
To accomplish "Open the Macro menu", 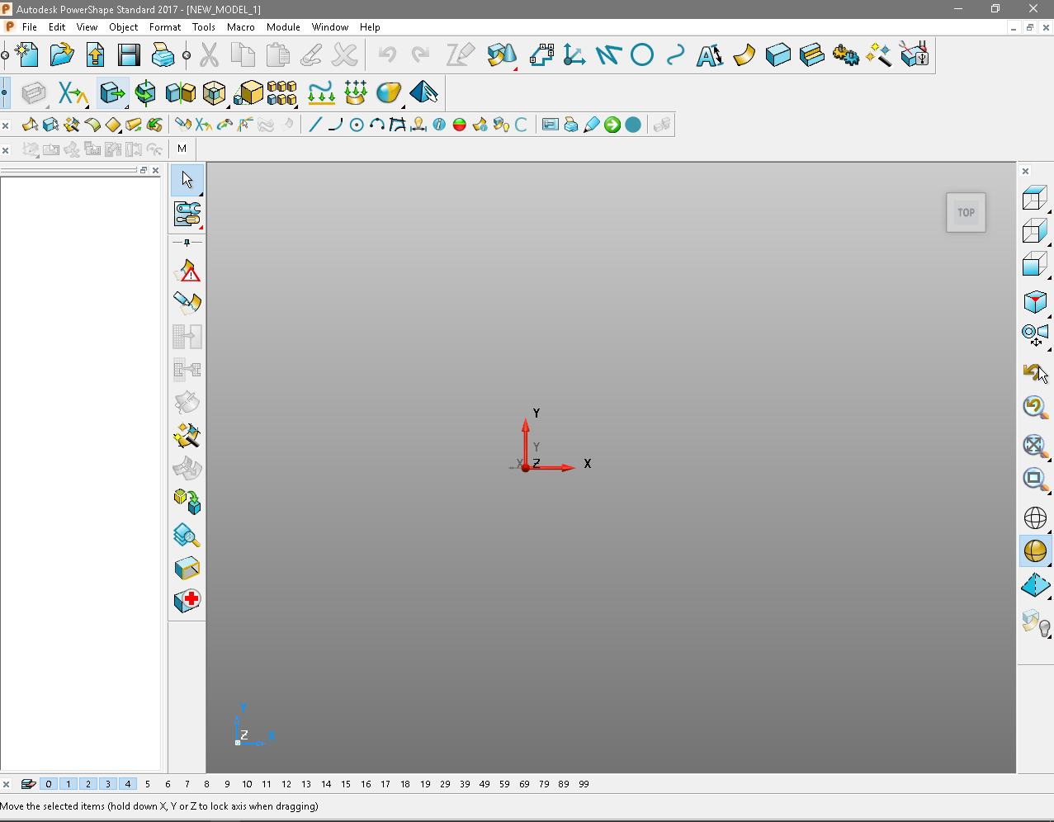I will pos(241,26).
